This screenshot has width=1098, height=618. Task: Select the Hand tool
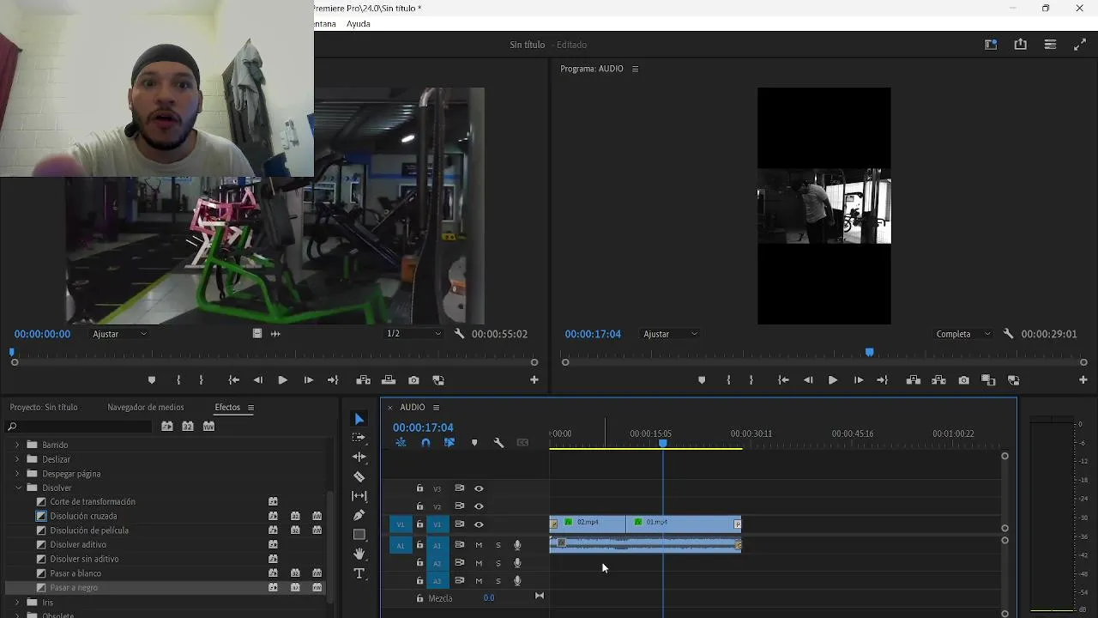[x=359, y=554]
